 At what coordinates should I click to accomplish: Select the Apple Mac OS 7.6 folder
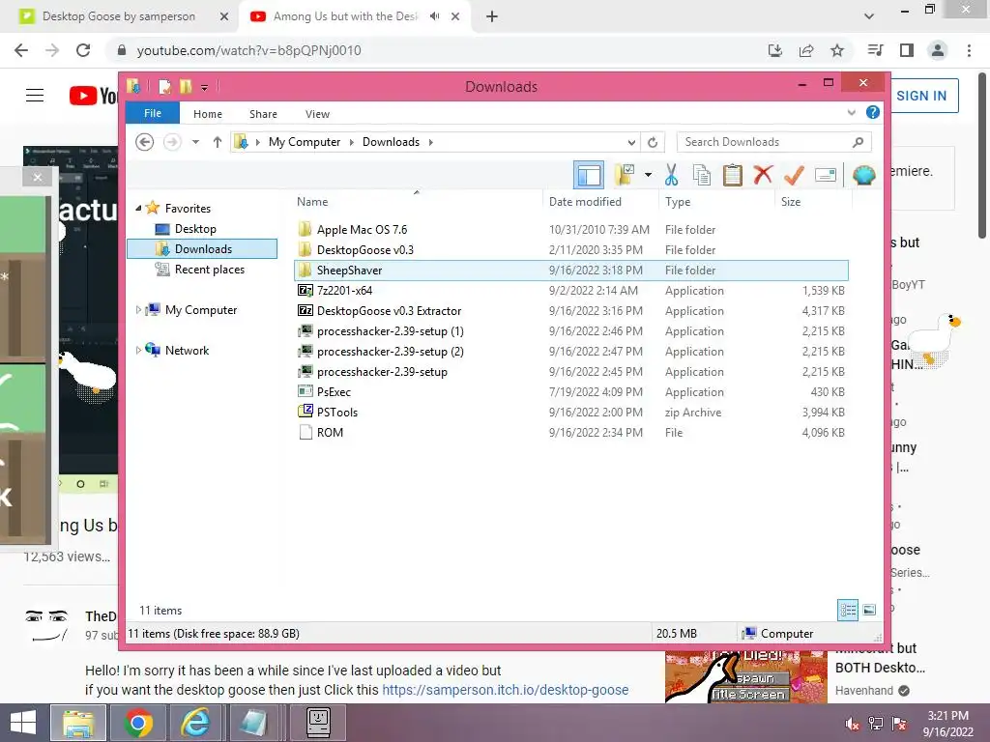pos(570,230)
